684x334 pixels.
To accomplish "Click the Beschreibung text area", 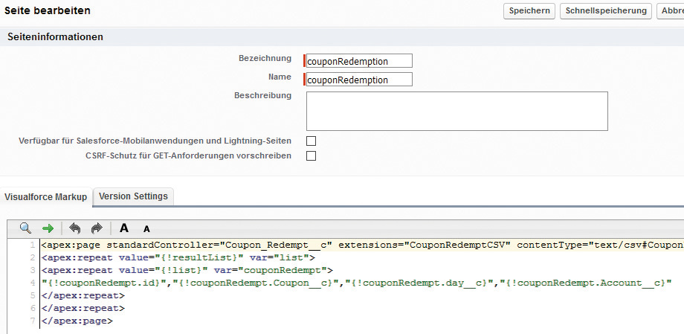I will click(x=456, y=111).
